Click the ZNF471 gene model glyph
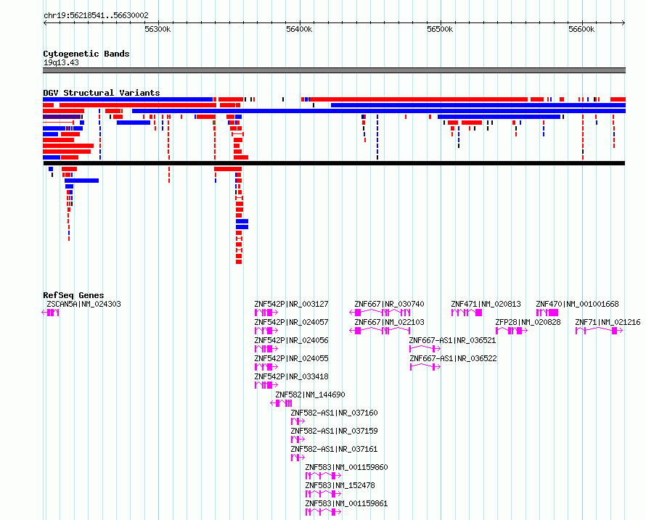This screenshot has width=646, height=520. (x=467, y=313)
